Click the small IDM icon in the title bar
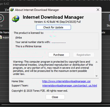 [12, 10]
